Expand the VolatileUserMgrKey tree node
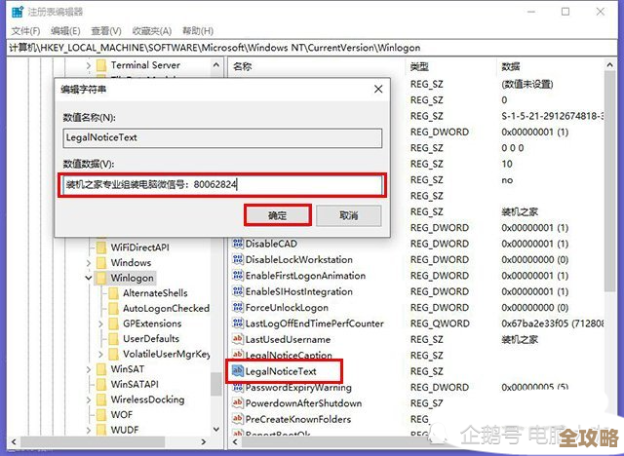Image resolution: width=624 pixels, height=456 pixels. pyautogui.click(x=100, y=355)
